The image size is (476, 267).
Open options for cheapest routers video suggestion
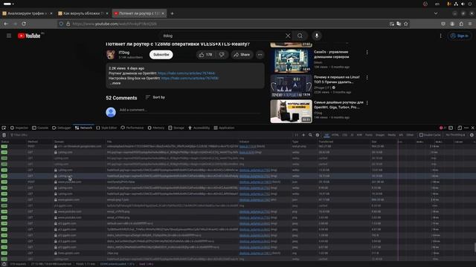click(x=367, y=103)
